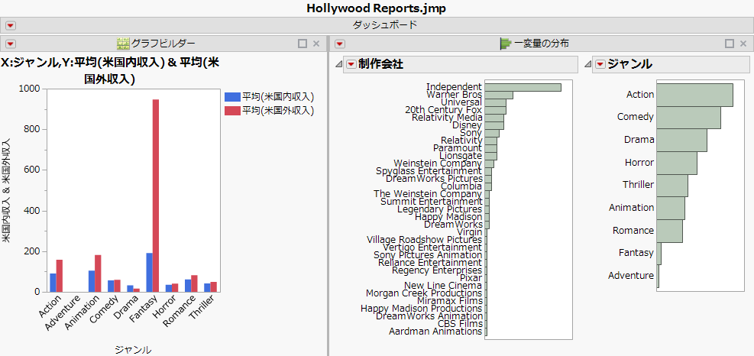The height and width of the screenshot is (356, 754).
Task: Select the Independent bar in 制作会社 histogram
Action: 523,87
